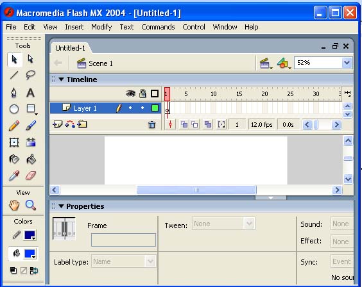Open the Help menu
Viewport: 362px width, 287px height.
(x=252, y=27)
